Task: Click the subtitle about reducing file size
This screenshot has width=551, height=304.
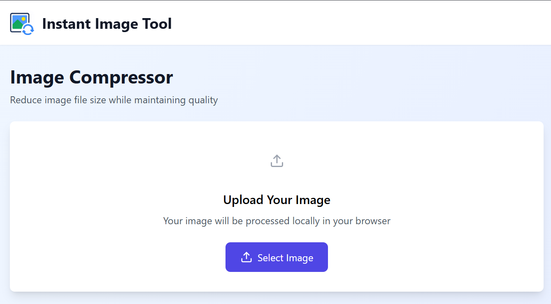Action: (x=114, y=100)
